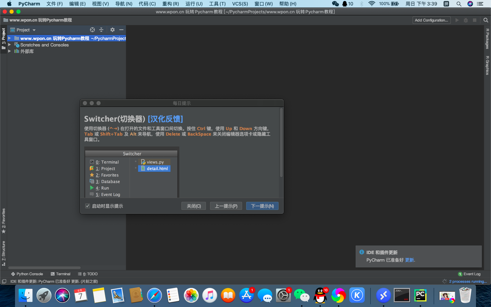The width and height of the screenshot is (491, 307).
Task: Click the IDE 和插件更新 status bar message
Action: [x=54, y=281]
